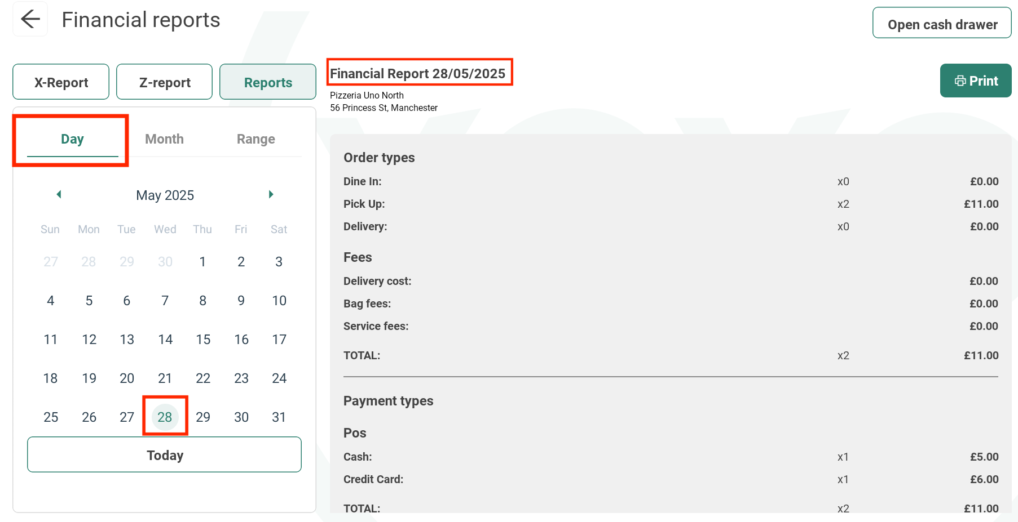Switch to the Reports section

point(267,82)
